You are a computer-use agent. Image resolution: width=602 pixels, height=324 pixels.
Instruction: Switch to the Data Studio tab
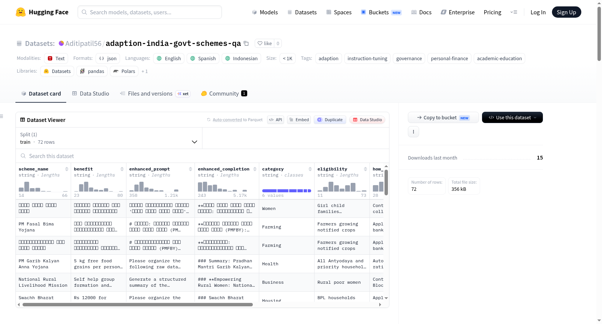[90, 93]
